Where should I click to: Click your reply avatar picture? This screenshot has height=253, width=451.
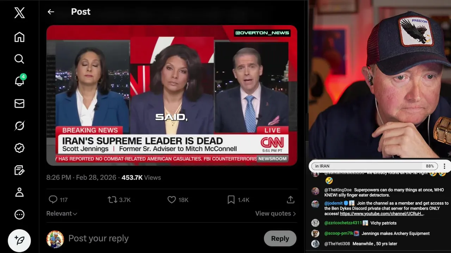pyautogui.click(x=55, y=239)
